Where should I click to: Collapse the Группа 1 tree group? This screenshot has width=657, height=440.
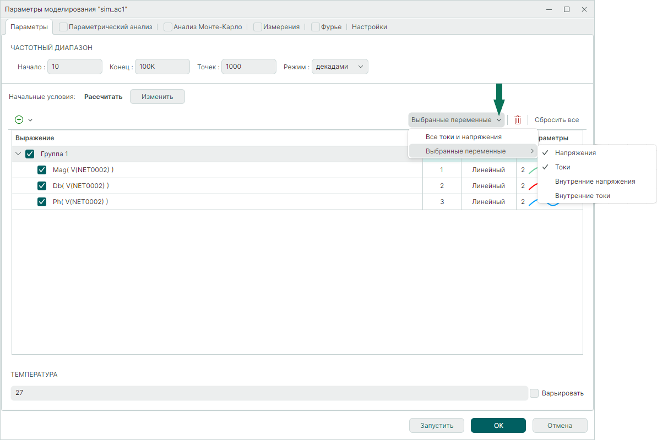tap(18, 155)
